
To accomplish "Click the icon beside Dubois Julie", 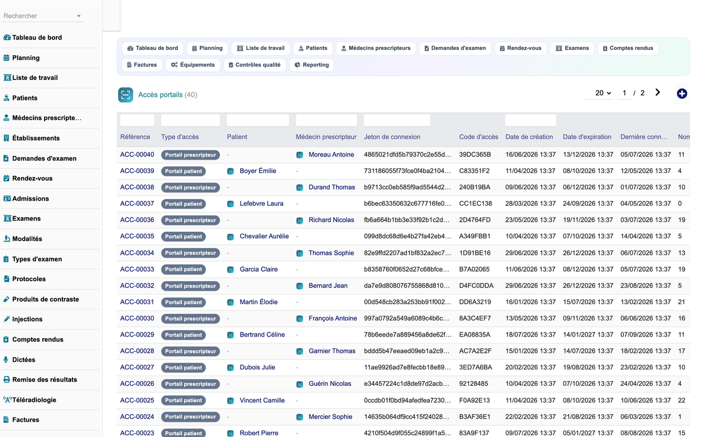I will (231, 368).
